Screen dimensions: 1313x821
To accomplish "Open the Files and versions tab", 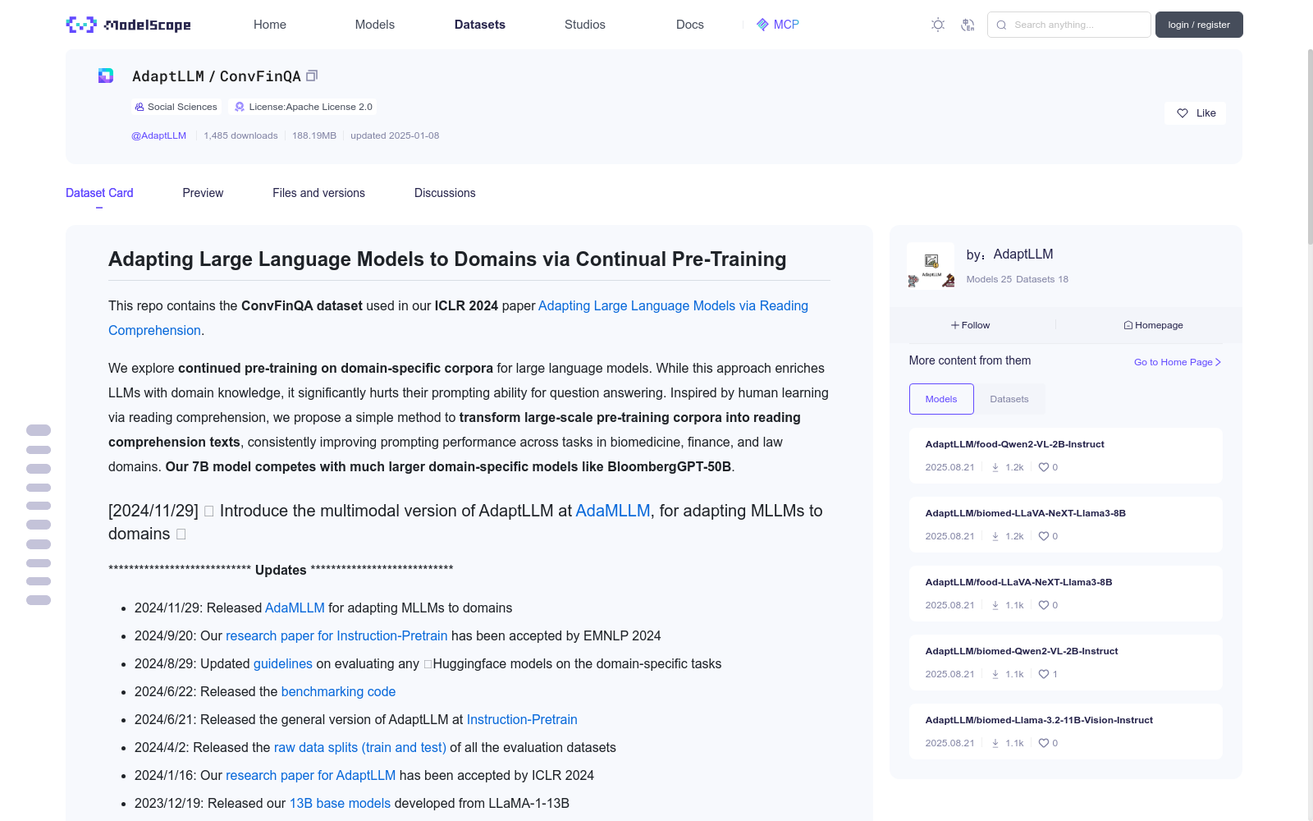I will (318, 193).
